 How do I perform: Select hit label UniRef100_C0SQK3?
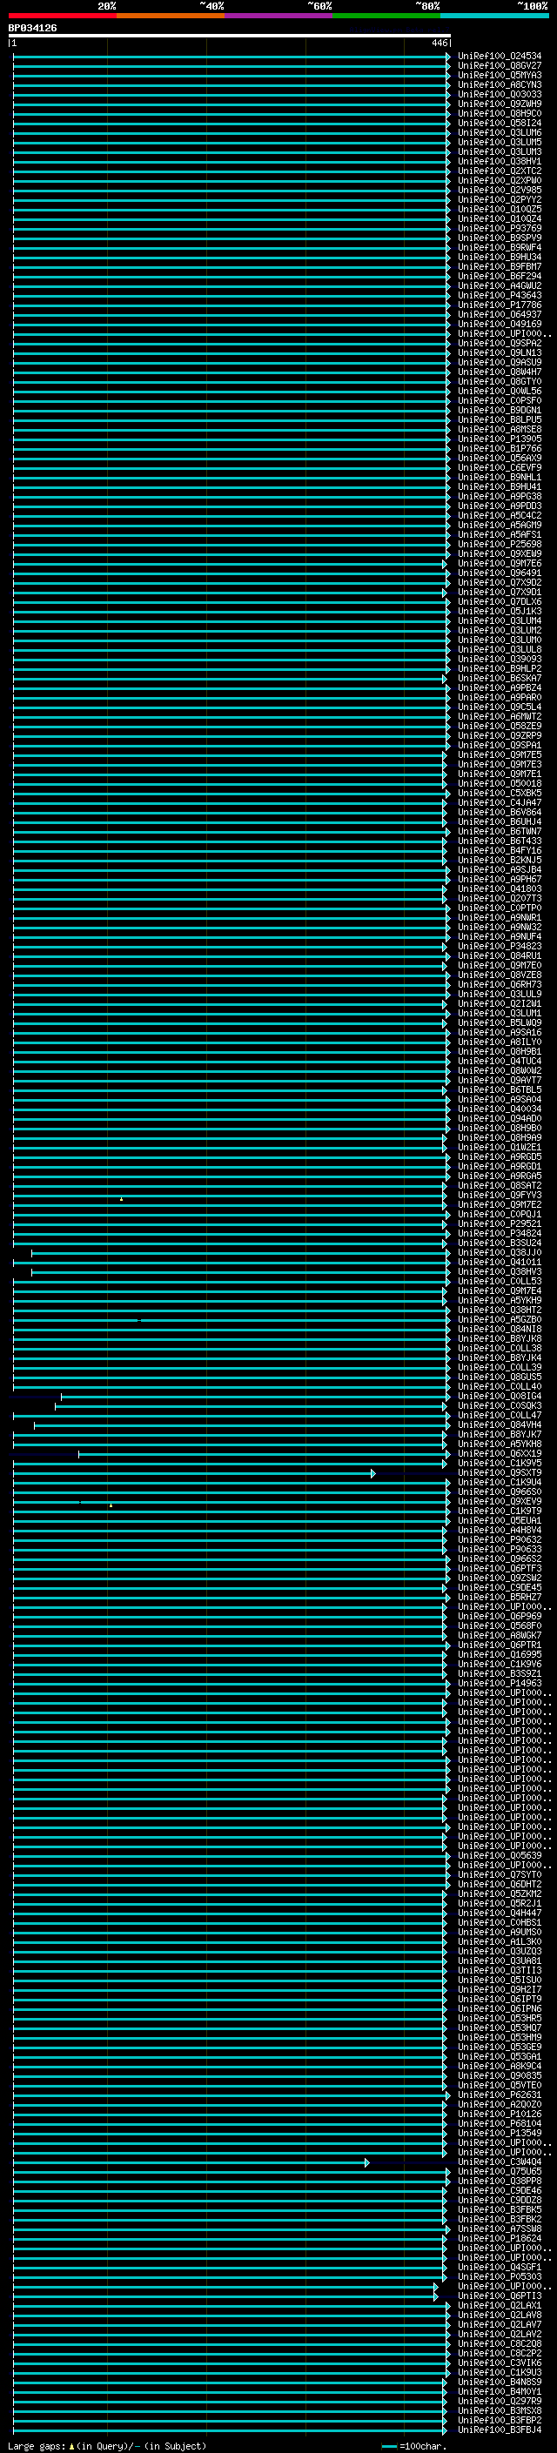(x=500, y=1406)
